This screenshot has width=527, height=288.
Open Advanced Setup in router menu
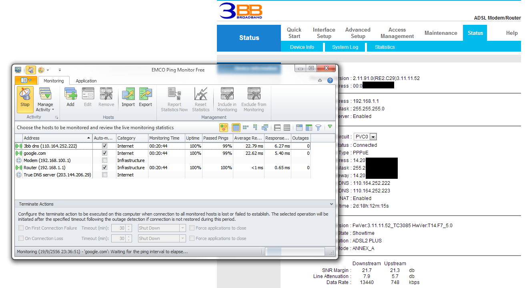click(x=358, y=33)
